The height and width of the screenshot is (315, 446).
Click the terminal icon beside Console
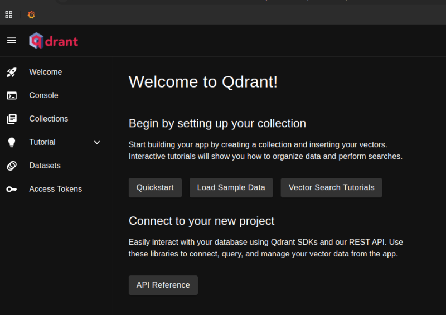pos(12,95)
